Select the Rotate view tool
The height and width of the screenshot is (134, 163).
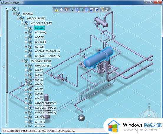pos(67,10)
